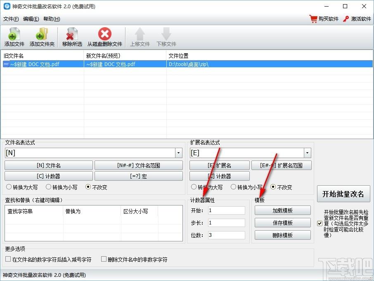The image size is (374, 281).
Task: Select 转换为小写 under 扩展名表达式
Action: 233,187
